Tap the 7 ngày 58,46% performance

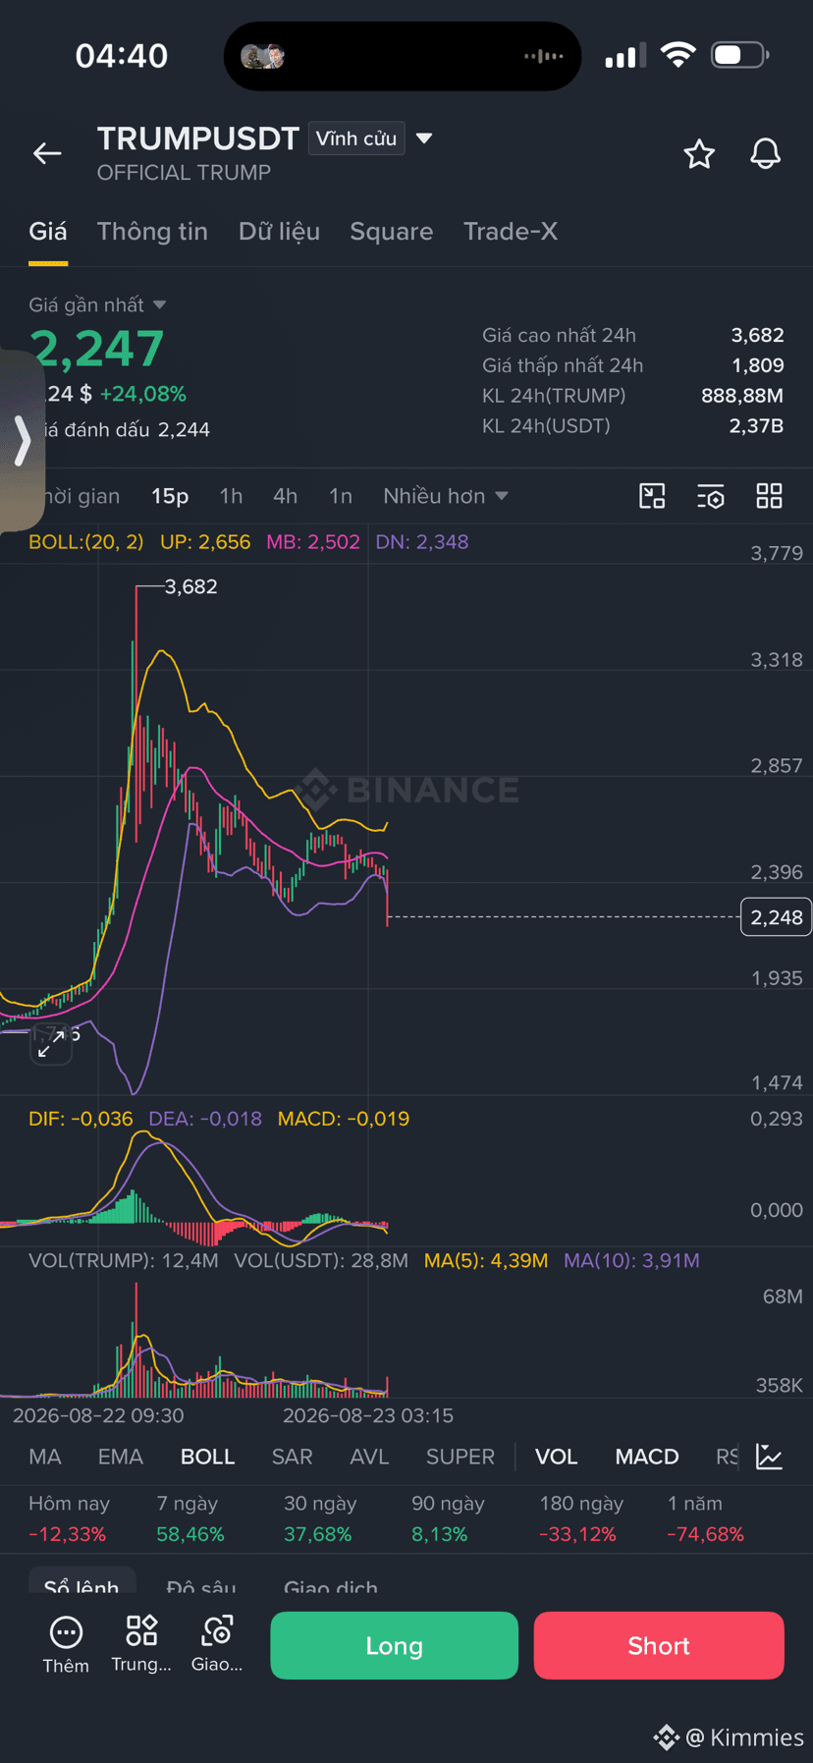coord(190,1518)
